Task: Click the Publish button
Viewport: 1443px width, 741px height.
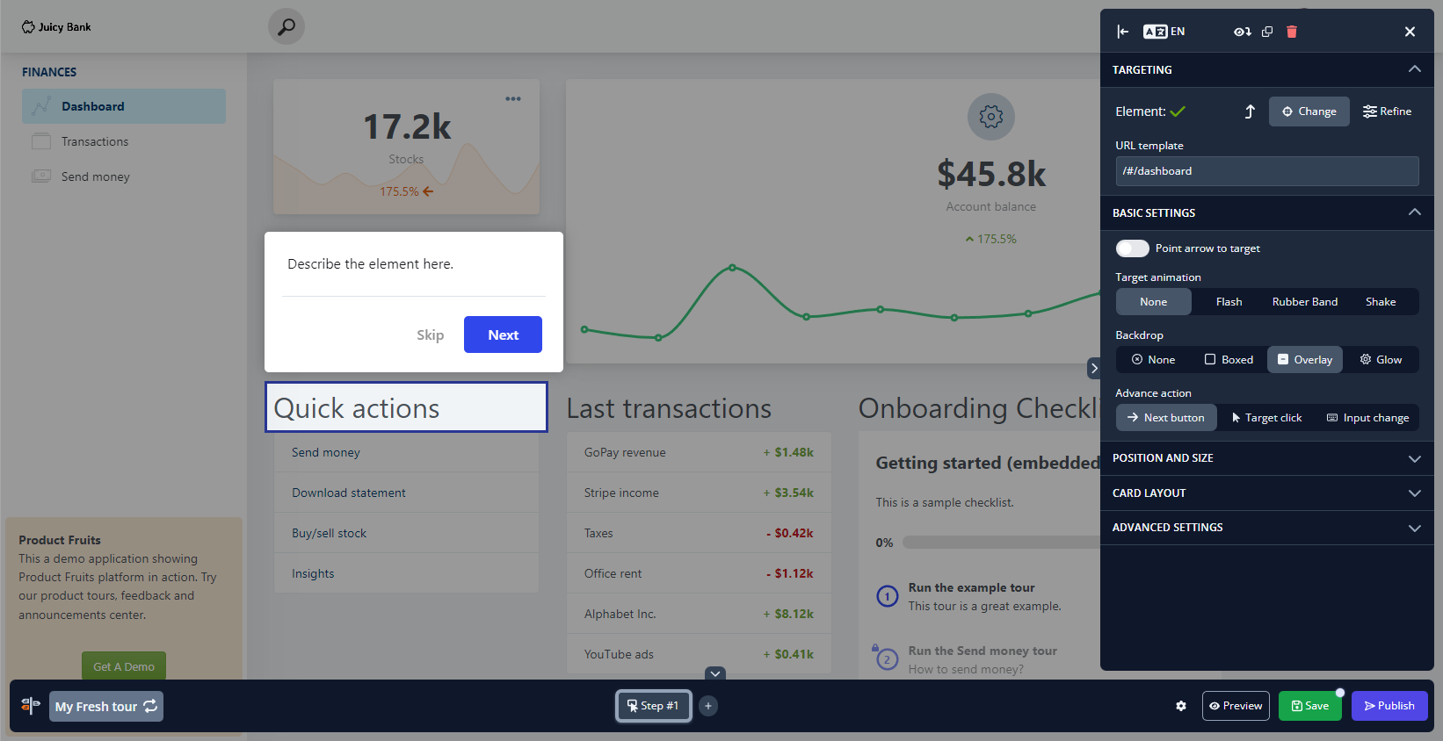Action: [1389, 706]
